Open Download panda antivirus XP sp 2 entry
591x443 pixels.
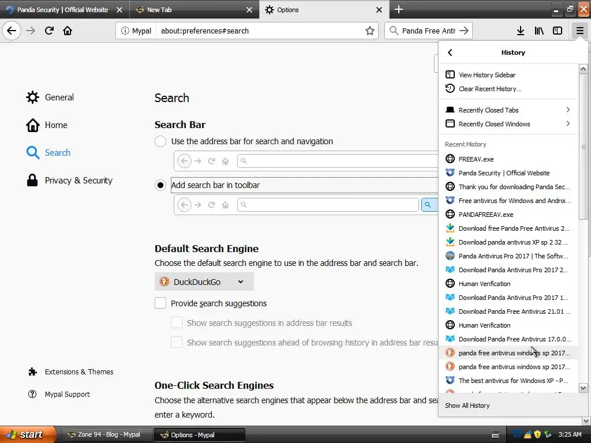[508, 242]
